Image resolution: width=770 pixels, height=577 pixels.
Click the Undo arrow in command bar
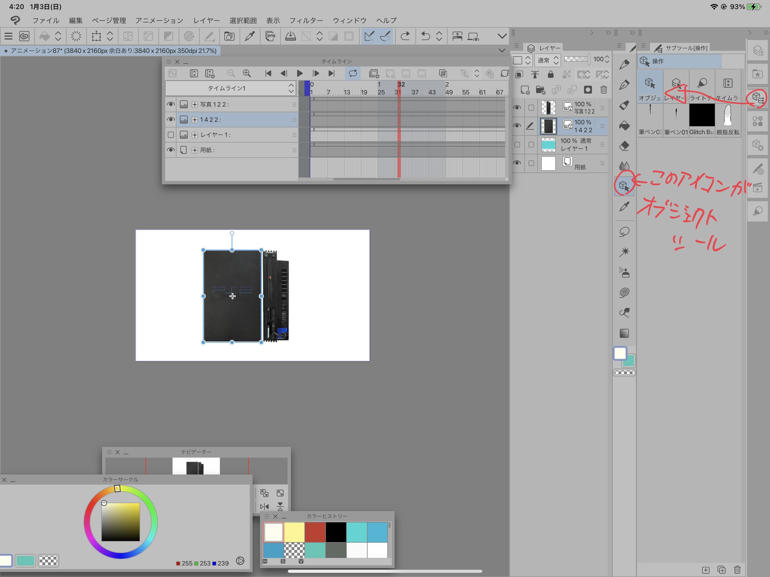425,36
